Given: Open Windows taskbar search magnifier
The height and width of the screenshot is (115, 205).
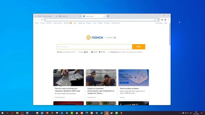Looking at the screenshot, I should 7,113.
